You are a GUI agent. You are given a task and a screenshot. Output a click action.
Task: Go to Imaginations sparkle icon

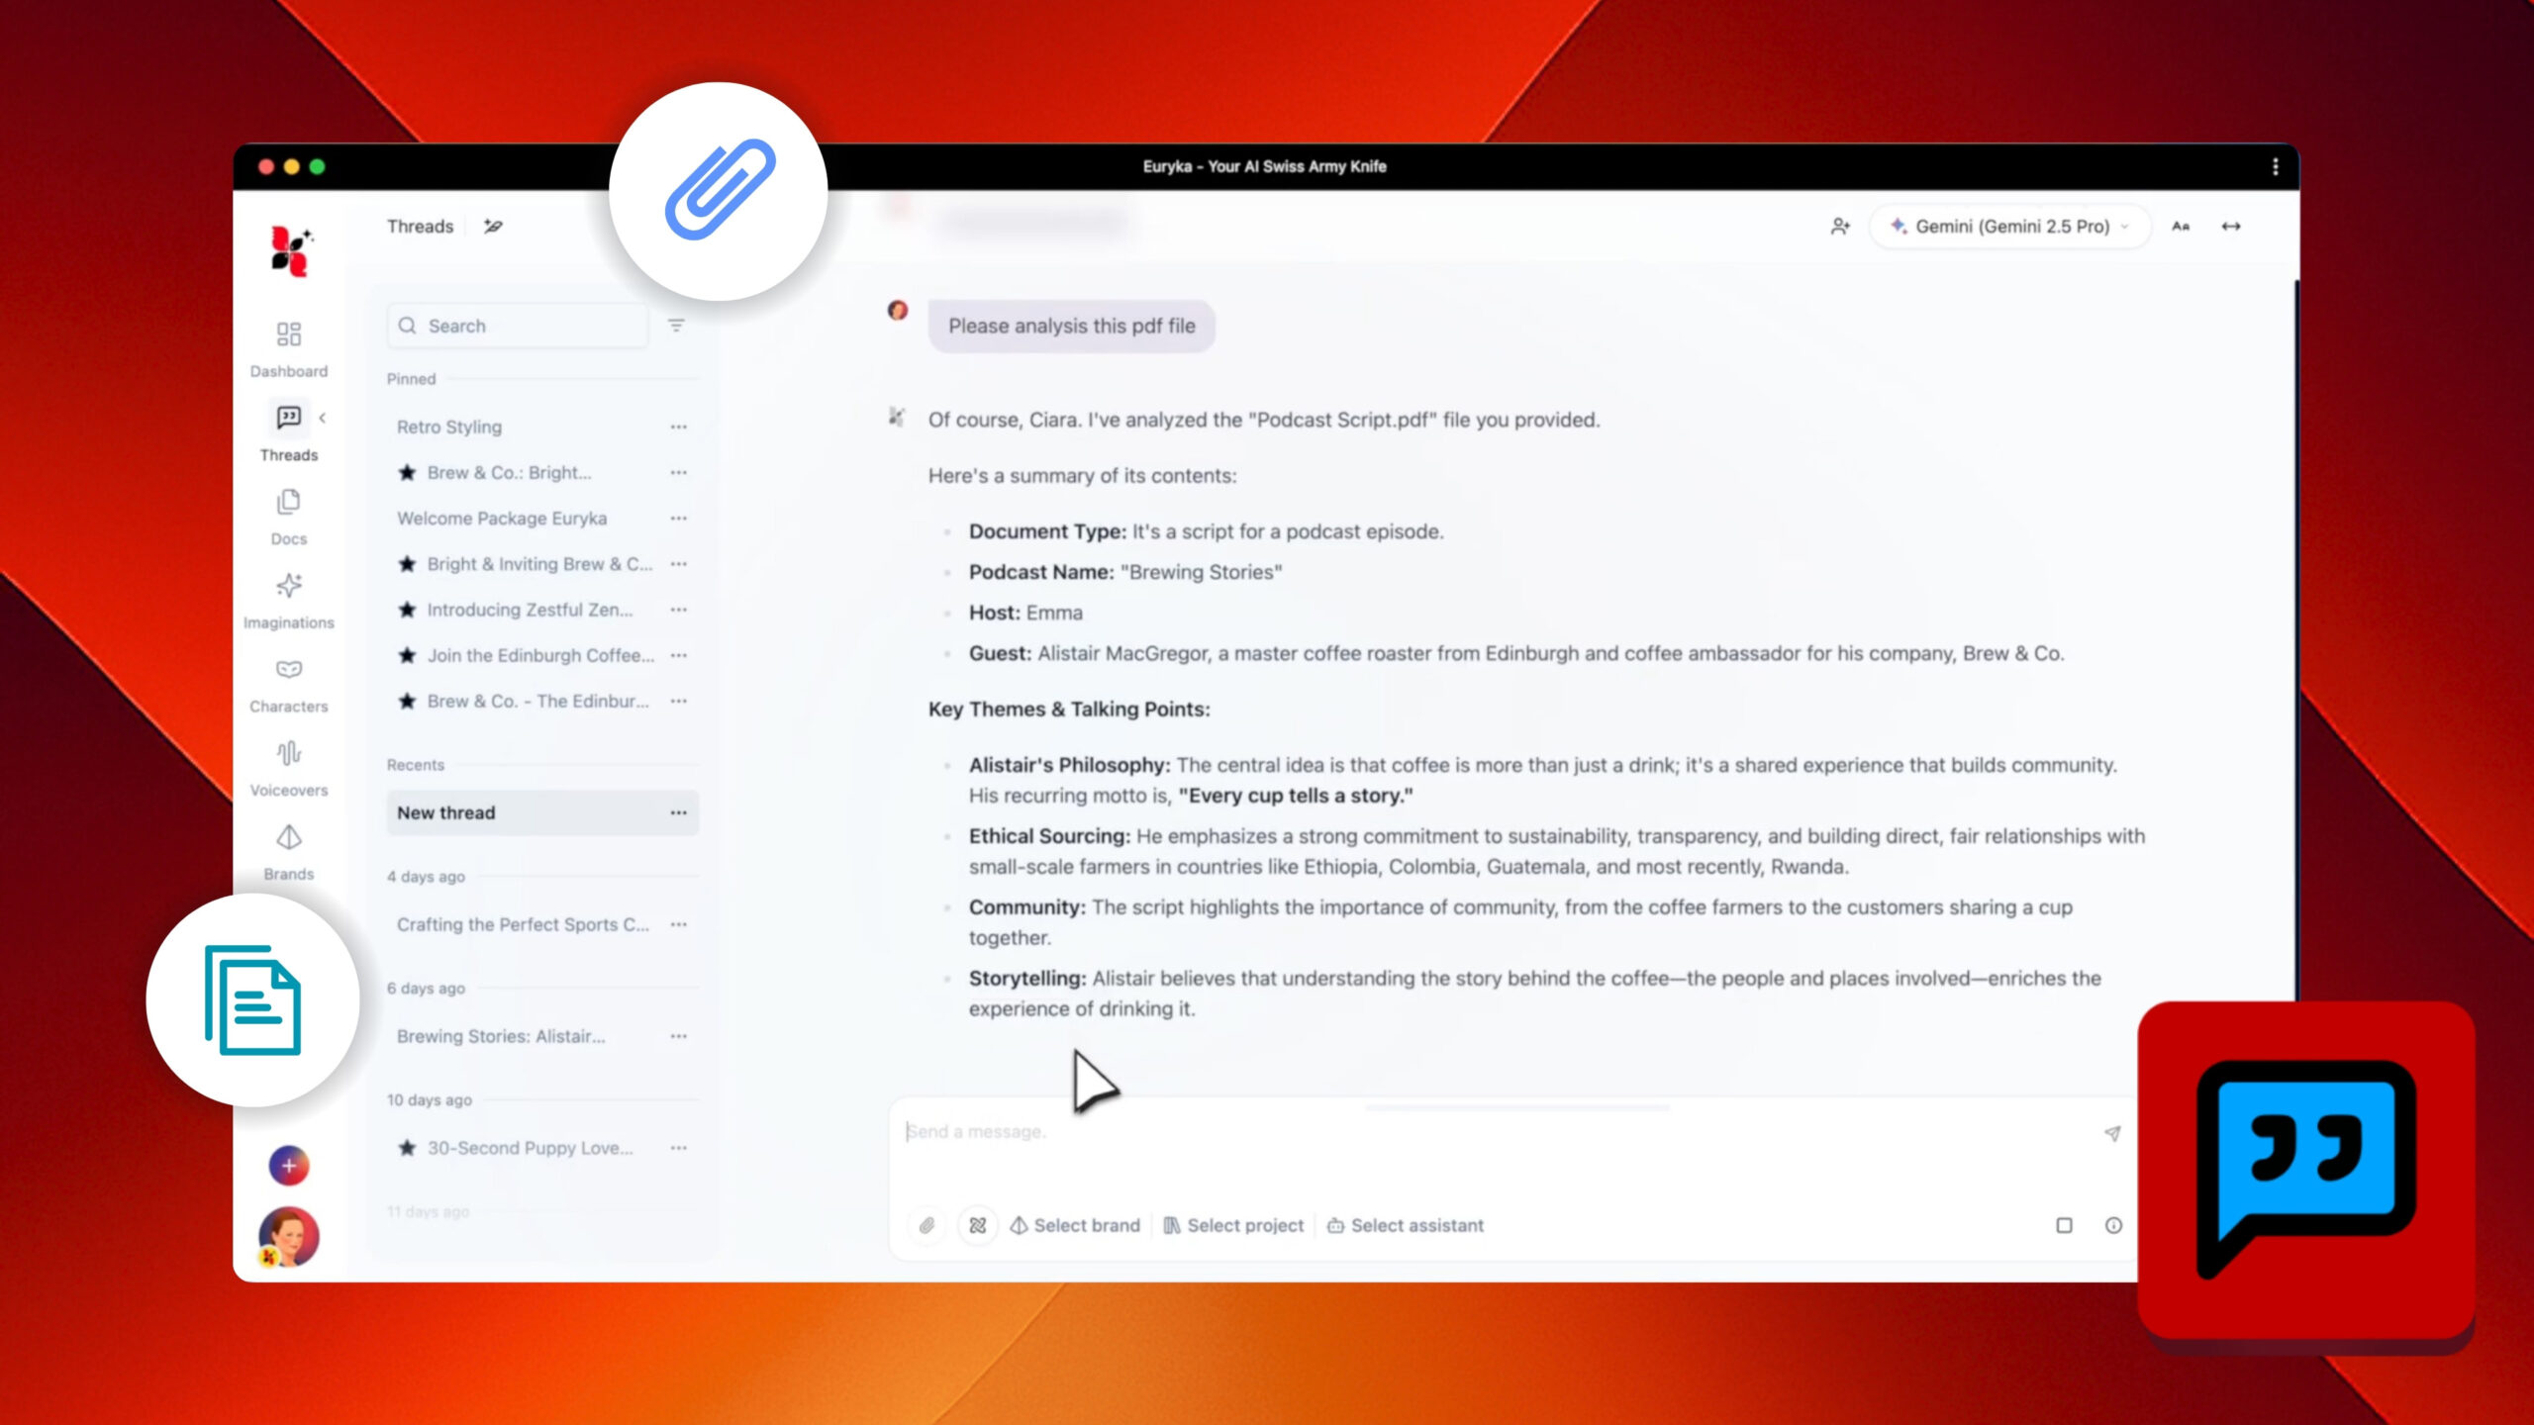click(288, 586)
